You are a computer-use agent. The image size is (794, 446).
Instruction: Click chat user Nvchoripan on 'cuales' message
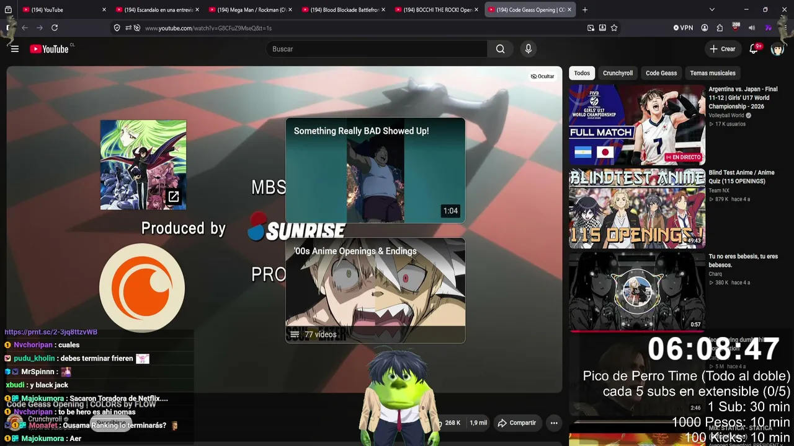[33, 345]
